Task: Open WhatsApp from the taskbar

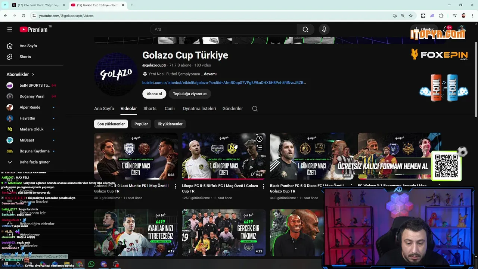Action: (x=91, y=264)
